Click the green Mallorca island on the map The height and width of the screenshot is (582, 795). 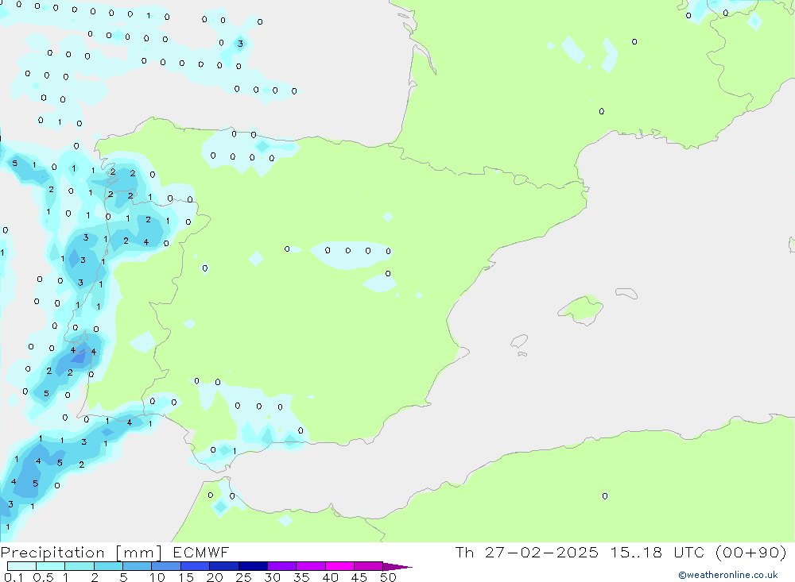tap(581, 309)
